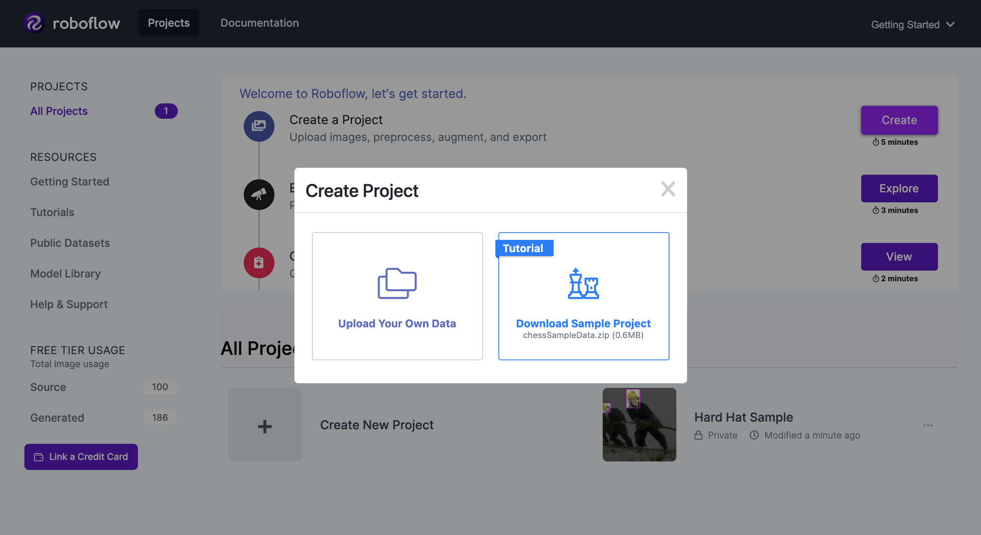Open Public Datasets in the sidebar
The height and width of the screenshot is (535, 981).
(x=70, y=243)
